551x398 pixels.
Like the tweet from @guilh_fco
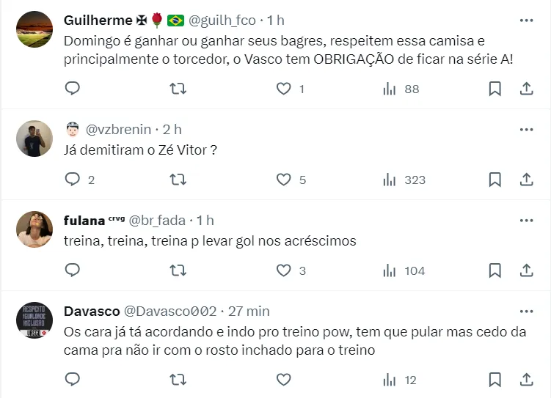[x=284, y=89]
